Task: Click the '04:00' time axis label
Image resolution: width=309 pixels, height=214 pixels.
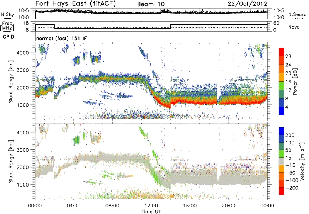Action: click(x=74, y=206)
